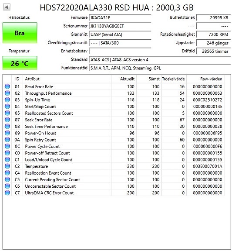Viewport: 232px width, 251px height.
Task: Select the Current Pending Sector Count name
Action: point(52,179)
